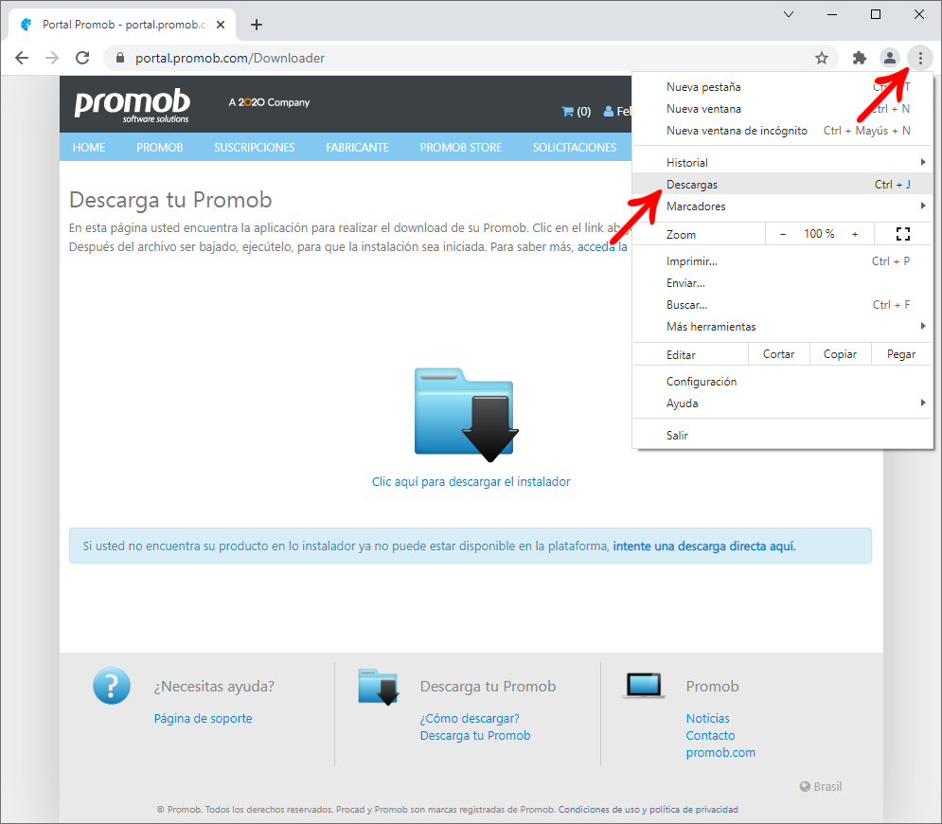
Task: Open Condiciones de uso y política de privacidad
Action: click(x=649, y=810)
